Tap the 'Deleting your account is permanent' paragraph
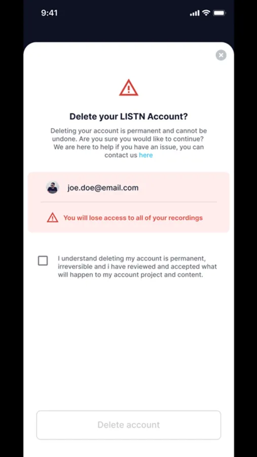 point(129,143)
